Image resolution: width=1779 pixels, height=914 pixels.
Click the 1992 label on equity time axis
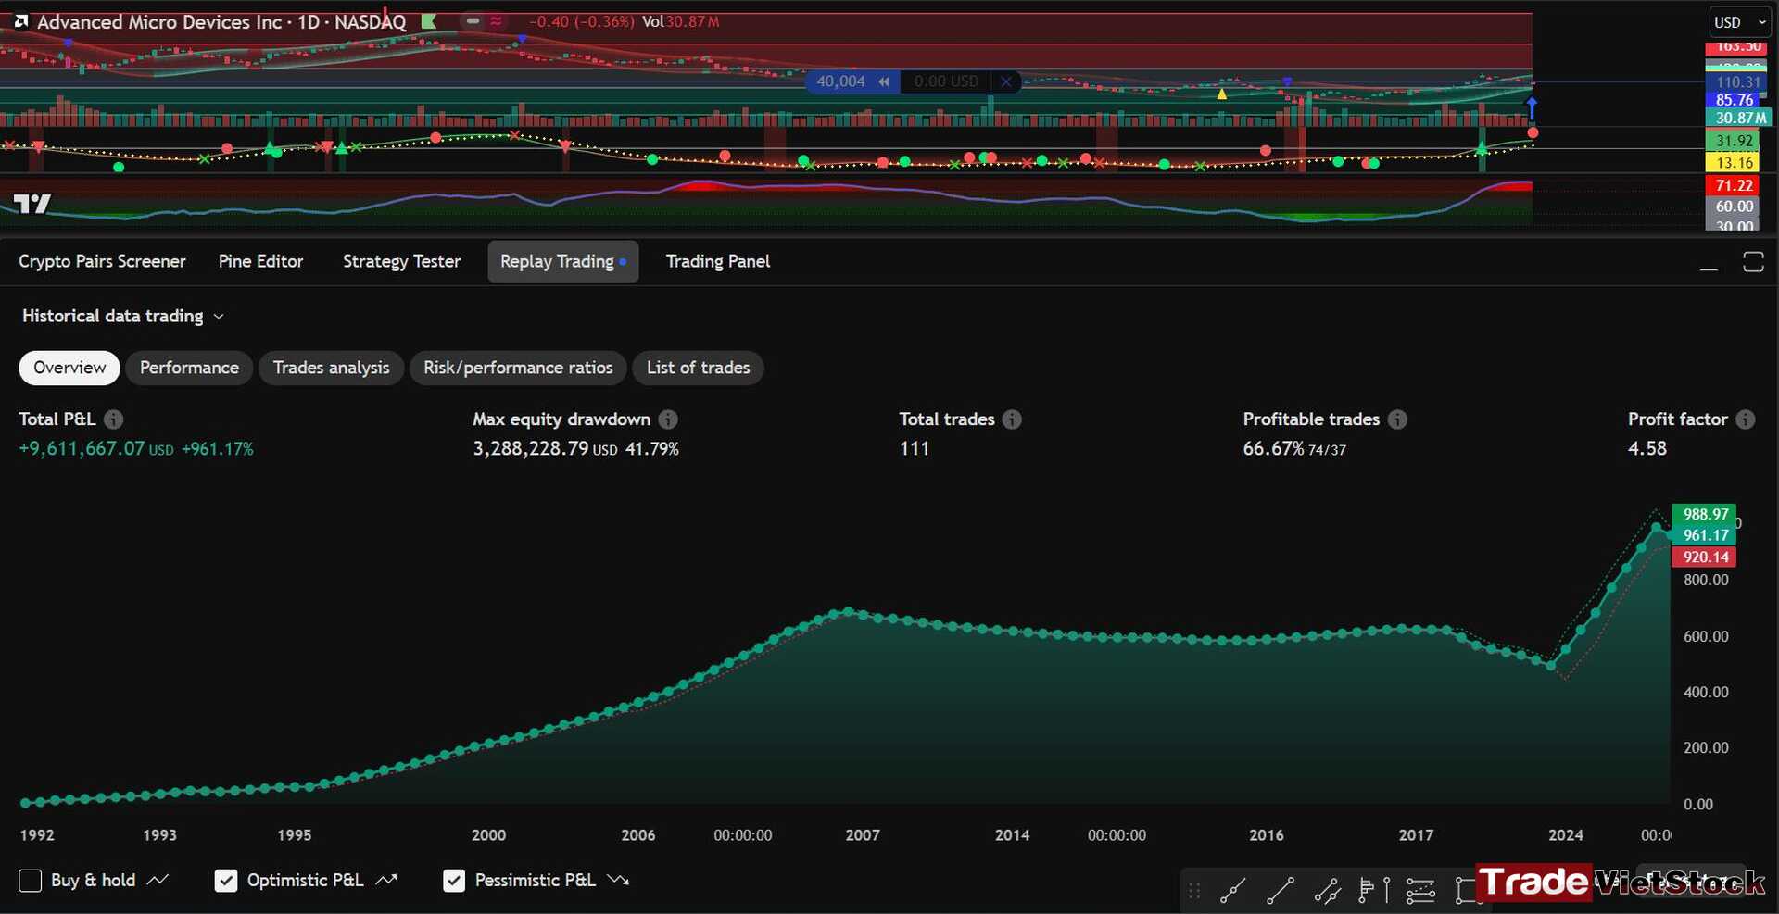pos(37,835)
